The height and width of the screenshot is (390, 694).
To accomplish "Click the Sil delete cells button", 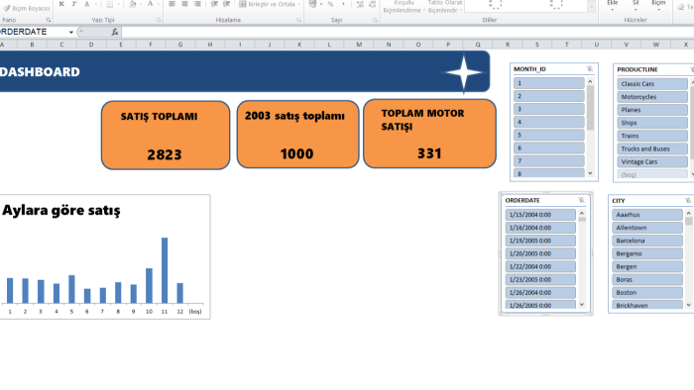I will click(636, 4).
